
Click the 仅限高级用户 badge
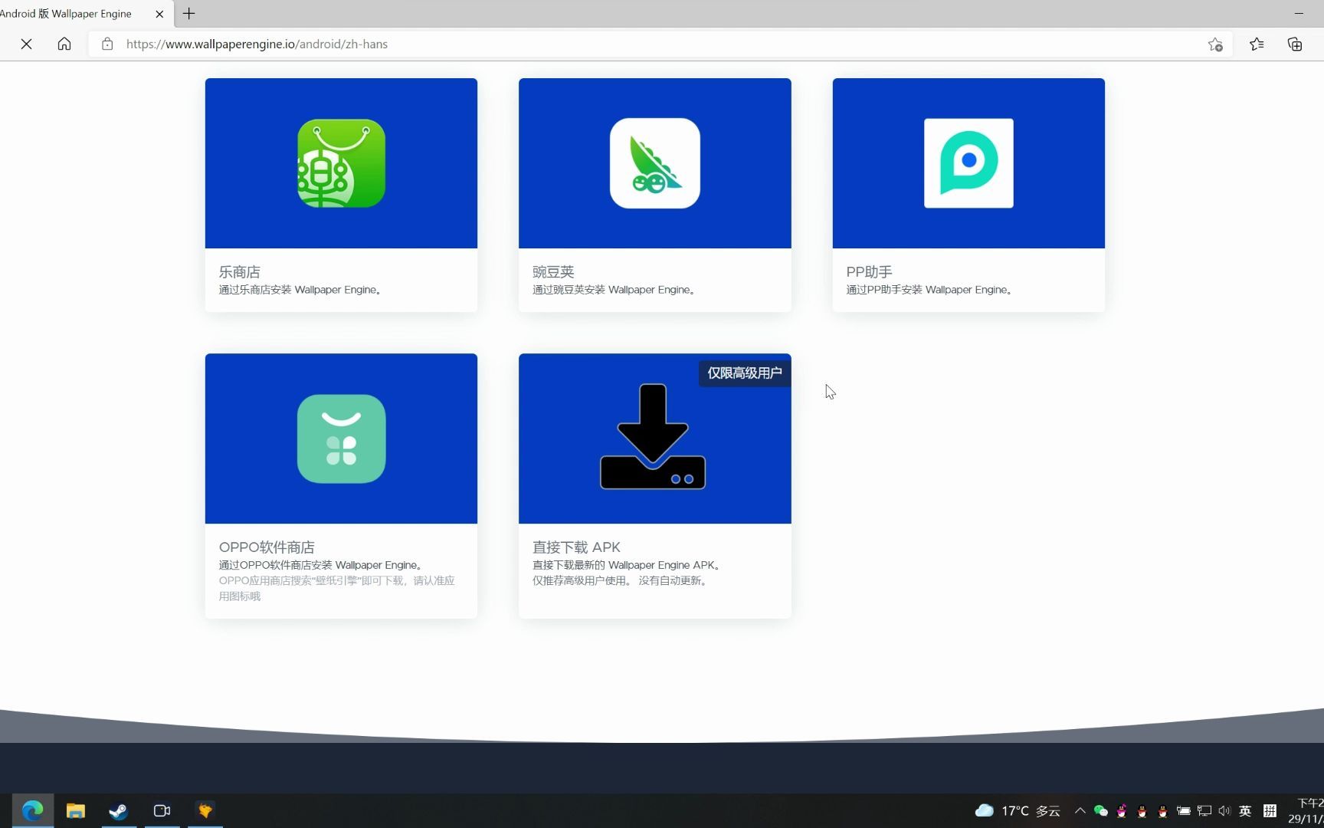(744, 373)
